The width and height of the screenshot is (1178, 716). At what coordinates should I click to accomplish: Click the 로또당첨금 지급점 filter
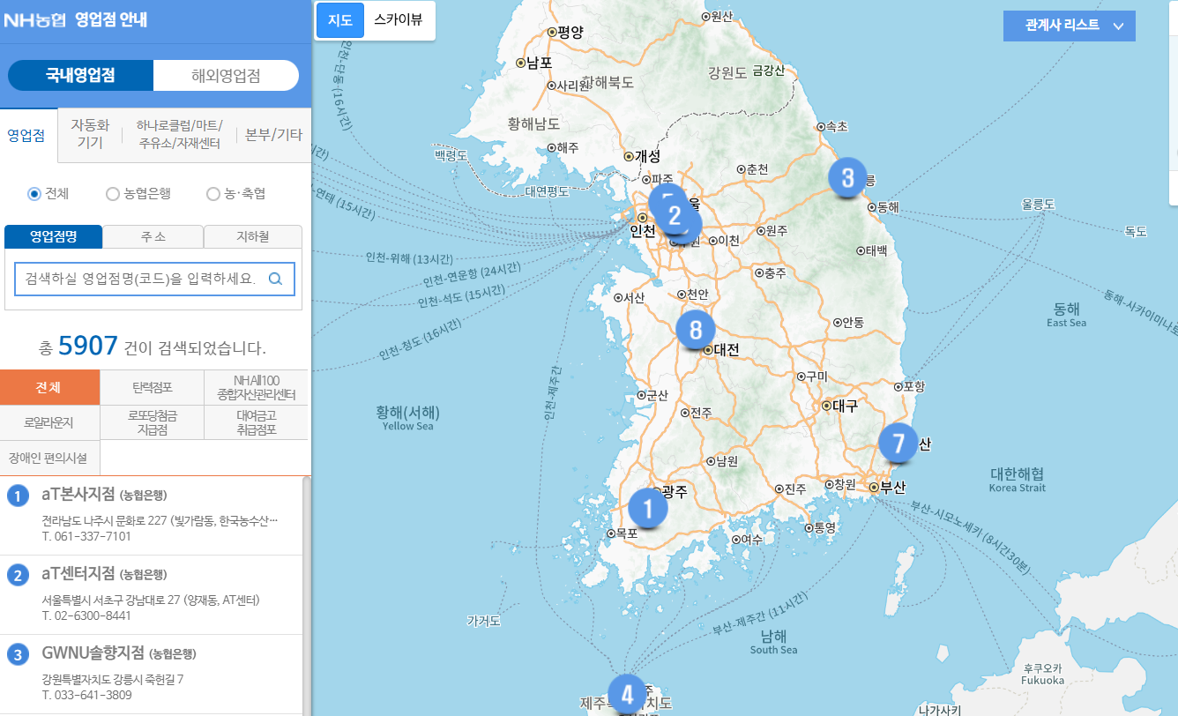point(152,422)
